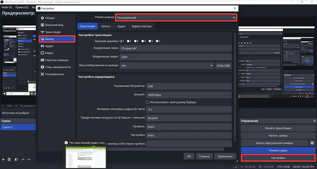The width and height of the screenshot is (317, 169).
Task: Click the Отмена button
Action: click(x=204, y=156)
